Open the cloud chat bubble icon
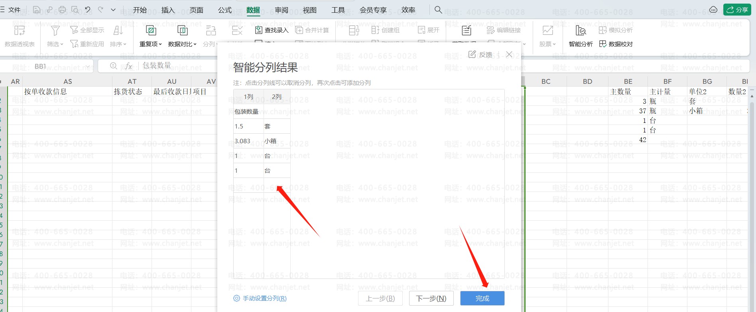 click(x=713, y=10)
